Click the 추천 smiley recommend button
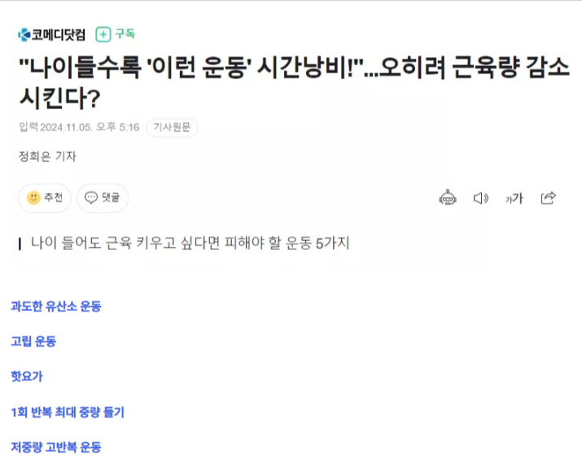This screenshot has width=582, height=461. pyautogui.click(x=45, y=197)
